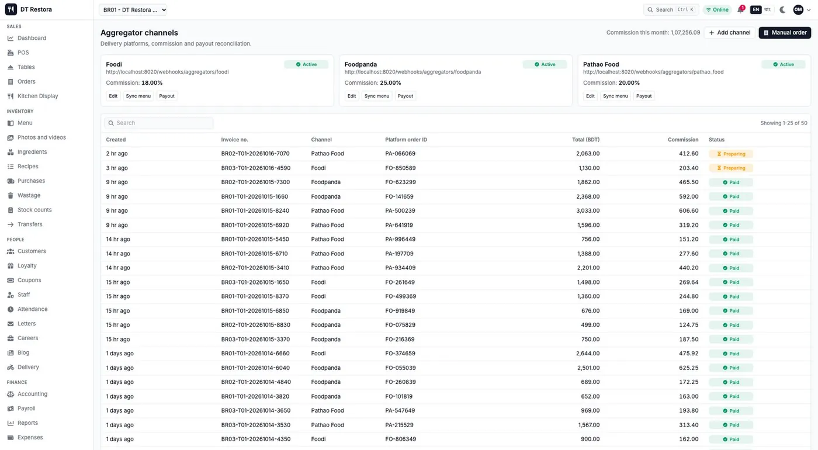This screenshot has height=450, width=818.
Task: Click invoice BR02-T01-20261016-7070
Action: coord(255,154)
